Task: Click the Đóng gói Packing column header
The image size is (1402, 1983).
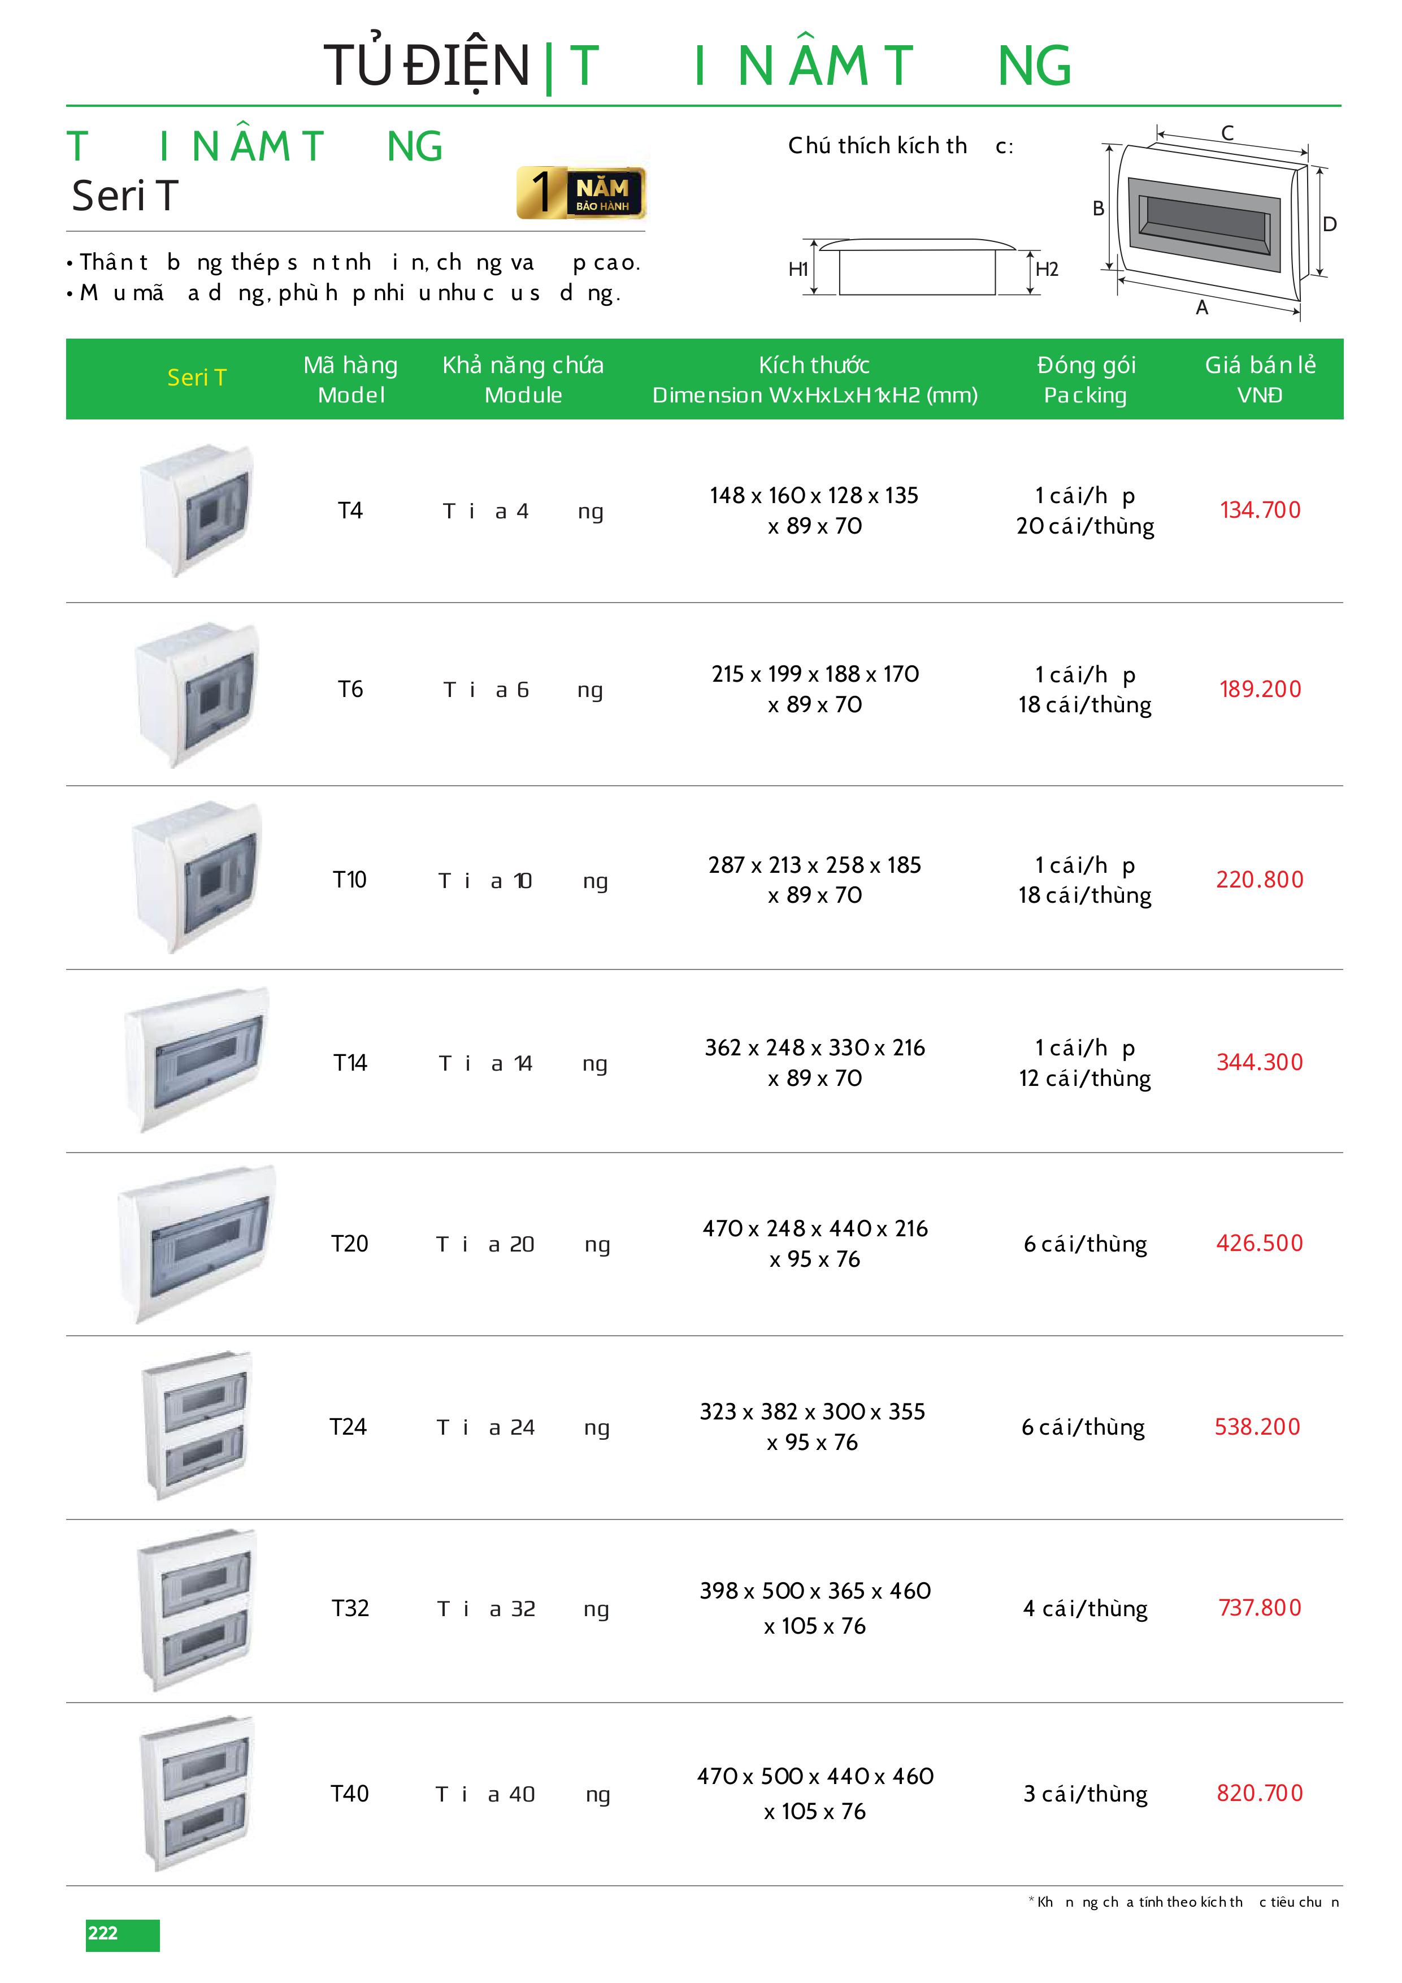Action: [x=1085, y=379]
